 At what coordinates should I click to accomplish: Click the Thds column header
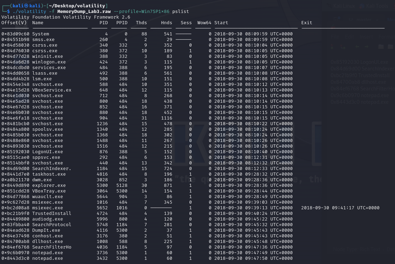[141, 23]
